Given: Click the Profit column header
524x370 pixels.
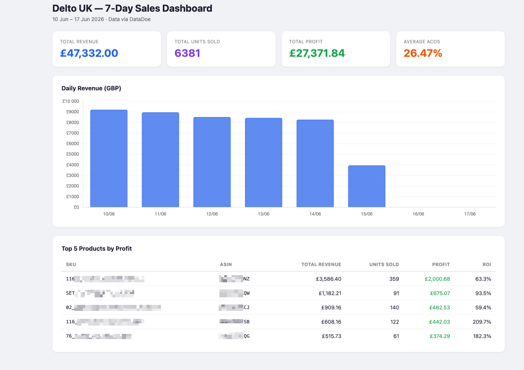Looking at the screenshot, I should point(441,265).
